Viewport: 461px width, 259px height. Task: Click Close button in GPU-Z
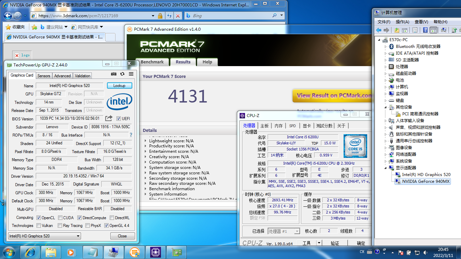click(122, 236)
